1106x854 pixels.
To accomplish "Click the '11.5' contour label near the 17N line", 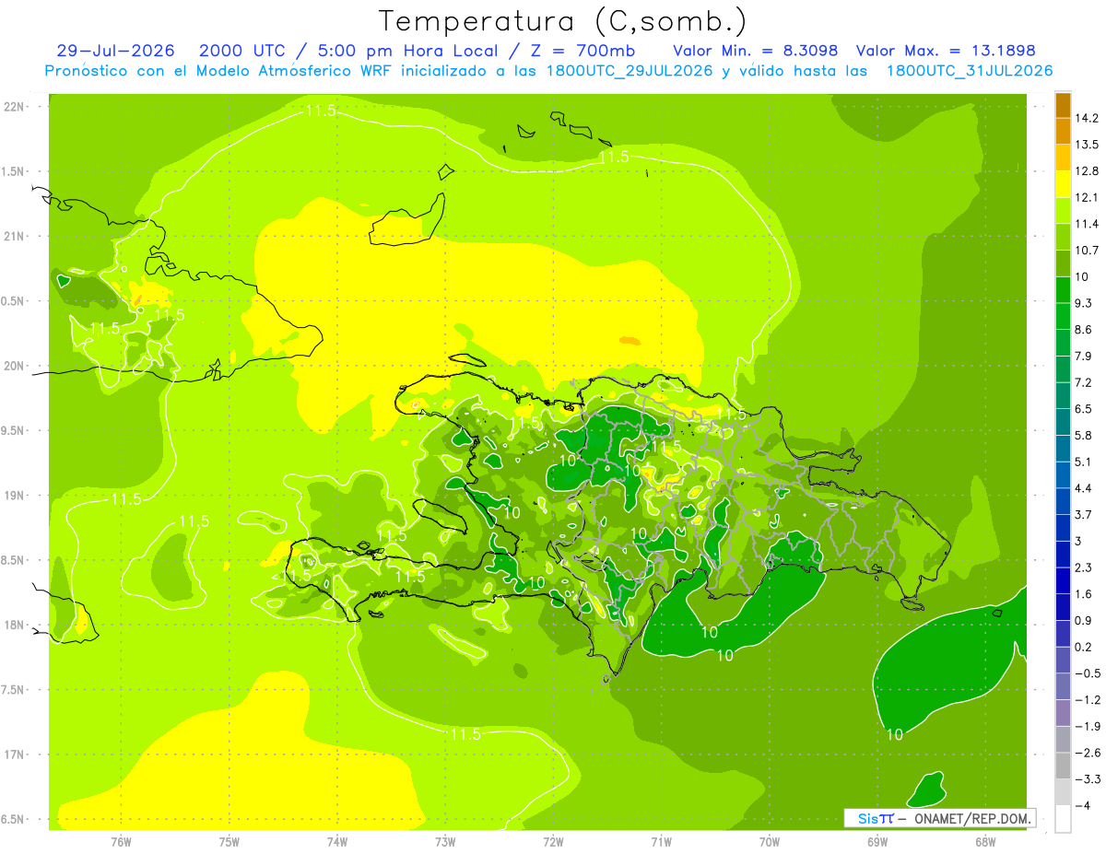I will (465, 734).
